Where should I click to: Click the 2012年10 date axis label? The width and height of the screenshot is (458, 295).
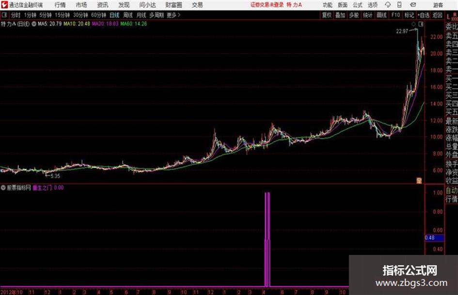point(12,292)
